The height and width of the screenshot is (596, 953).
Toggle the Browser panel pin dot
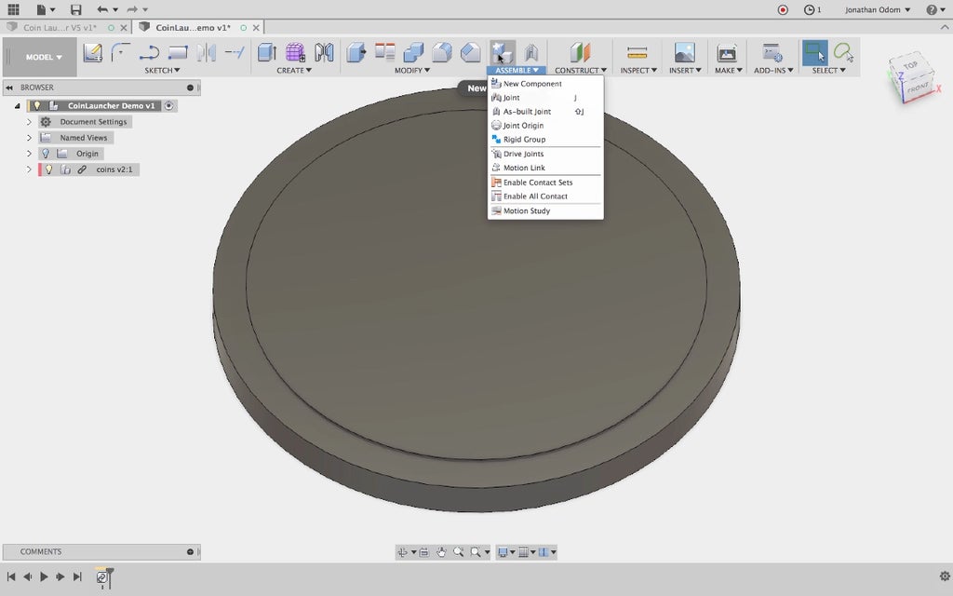tap(190, 88)
